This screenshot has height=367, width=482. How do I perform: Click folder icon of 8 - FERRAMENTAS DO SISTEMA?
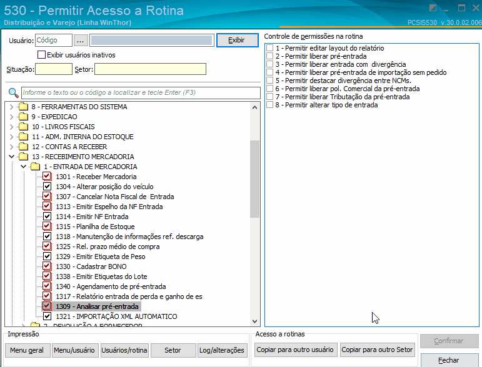(x=23, y=107)
